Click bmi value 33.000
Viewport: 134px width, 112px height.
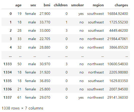tap(45, 30)
